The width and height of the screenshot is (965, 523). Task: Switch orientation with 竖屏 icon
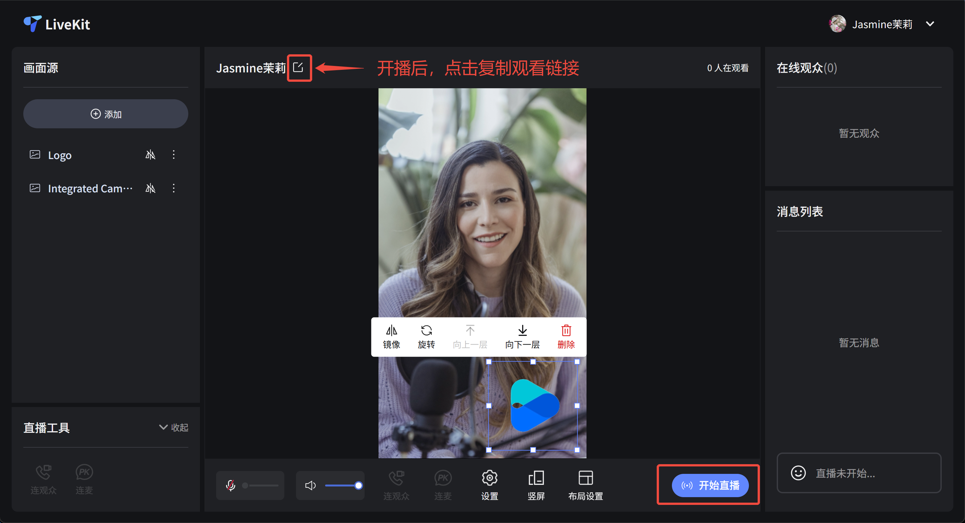pyautogui.click(x=536, y=478)
